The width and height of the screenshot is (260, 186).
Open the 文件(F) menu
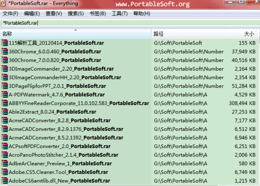(10, 13)
